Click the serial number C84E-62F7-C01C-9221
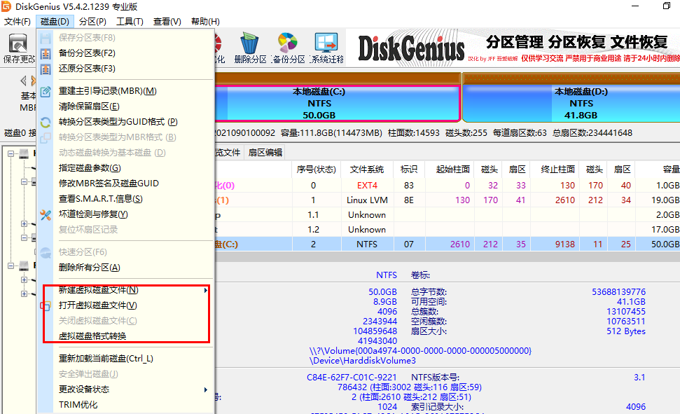Screen dimensions: 680x414 (x=352, y=377)
